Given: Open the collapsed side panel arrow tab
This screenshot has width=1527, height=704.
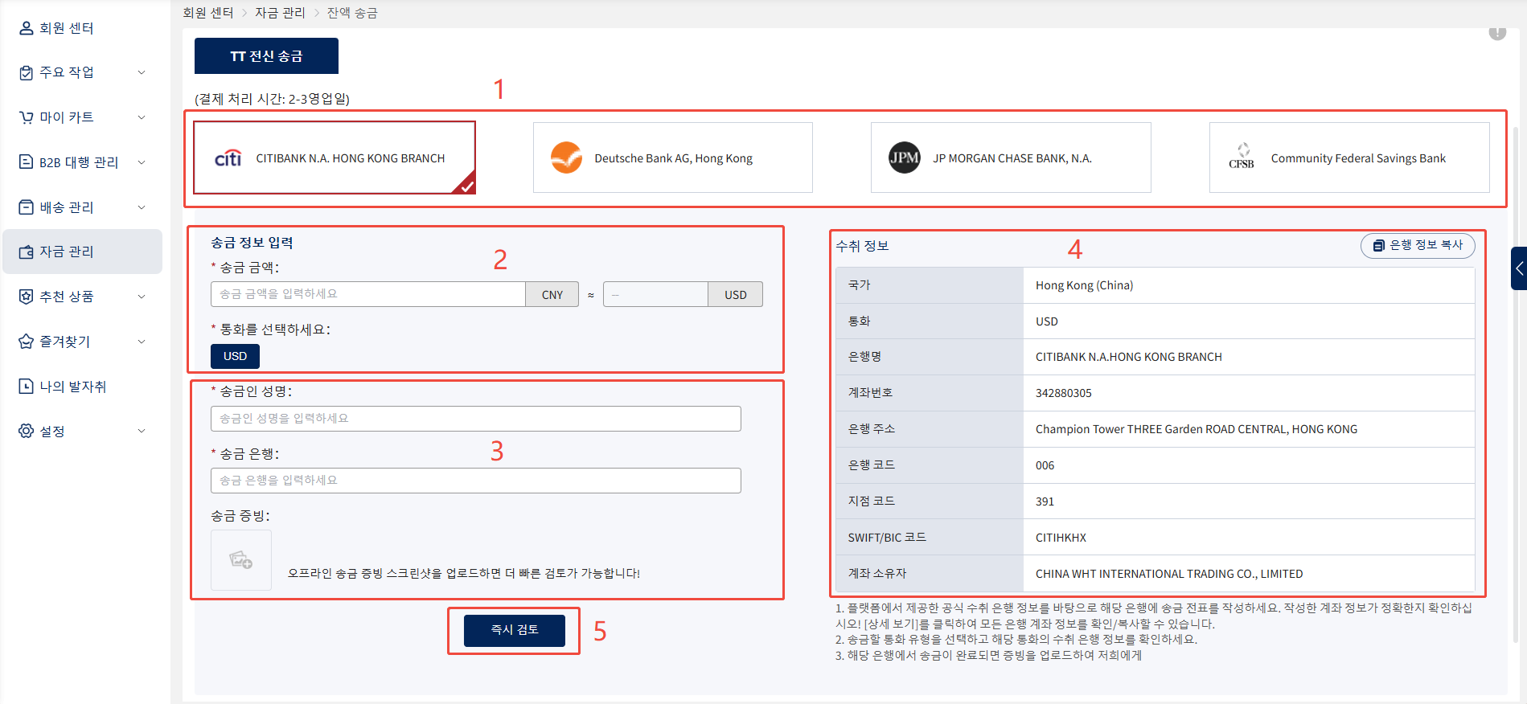Looking at the screenshot, I should 1519,268.
